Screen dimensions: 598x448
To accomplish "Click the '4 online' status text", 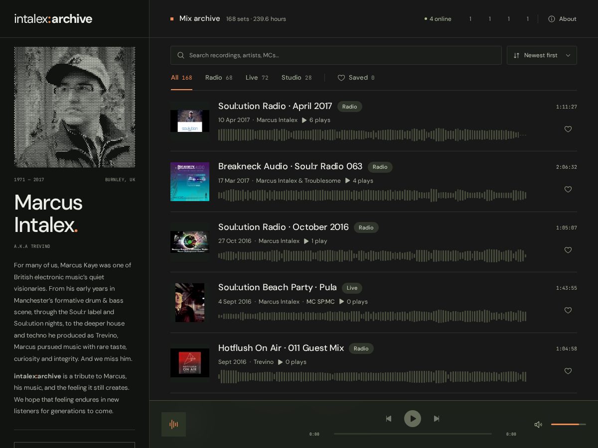I will (438, 19).
